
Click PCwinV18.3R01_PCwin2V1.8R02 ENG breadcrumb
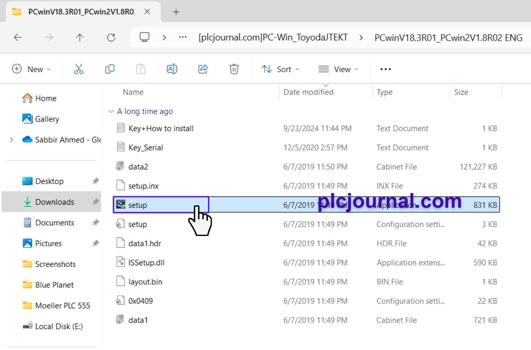pyautogui.click(x=448, y=37)
